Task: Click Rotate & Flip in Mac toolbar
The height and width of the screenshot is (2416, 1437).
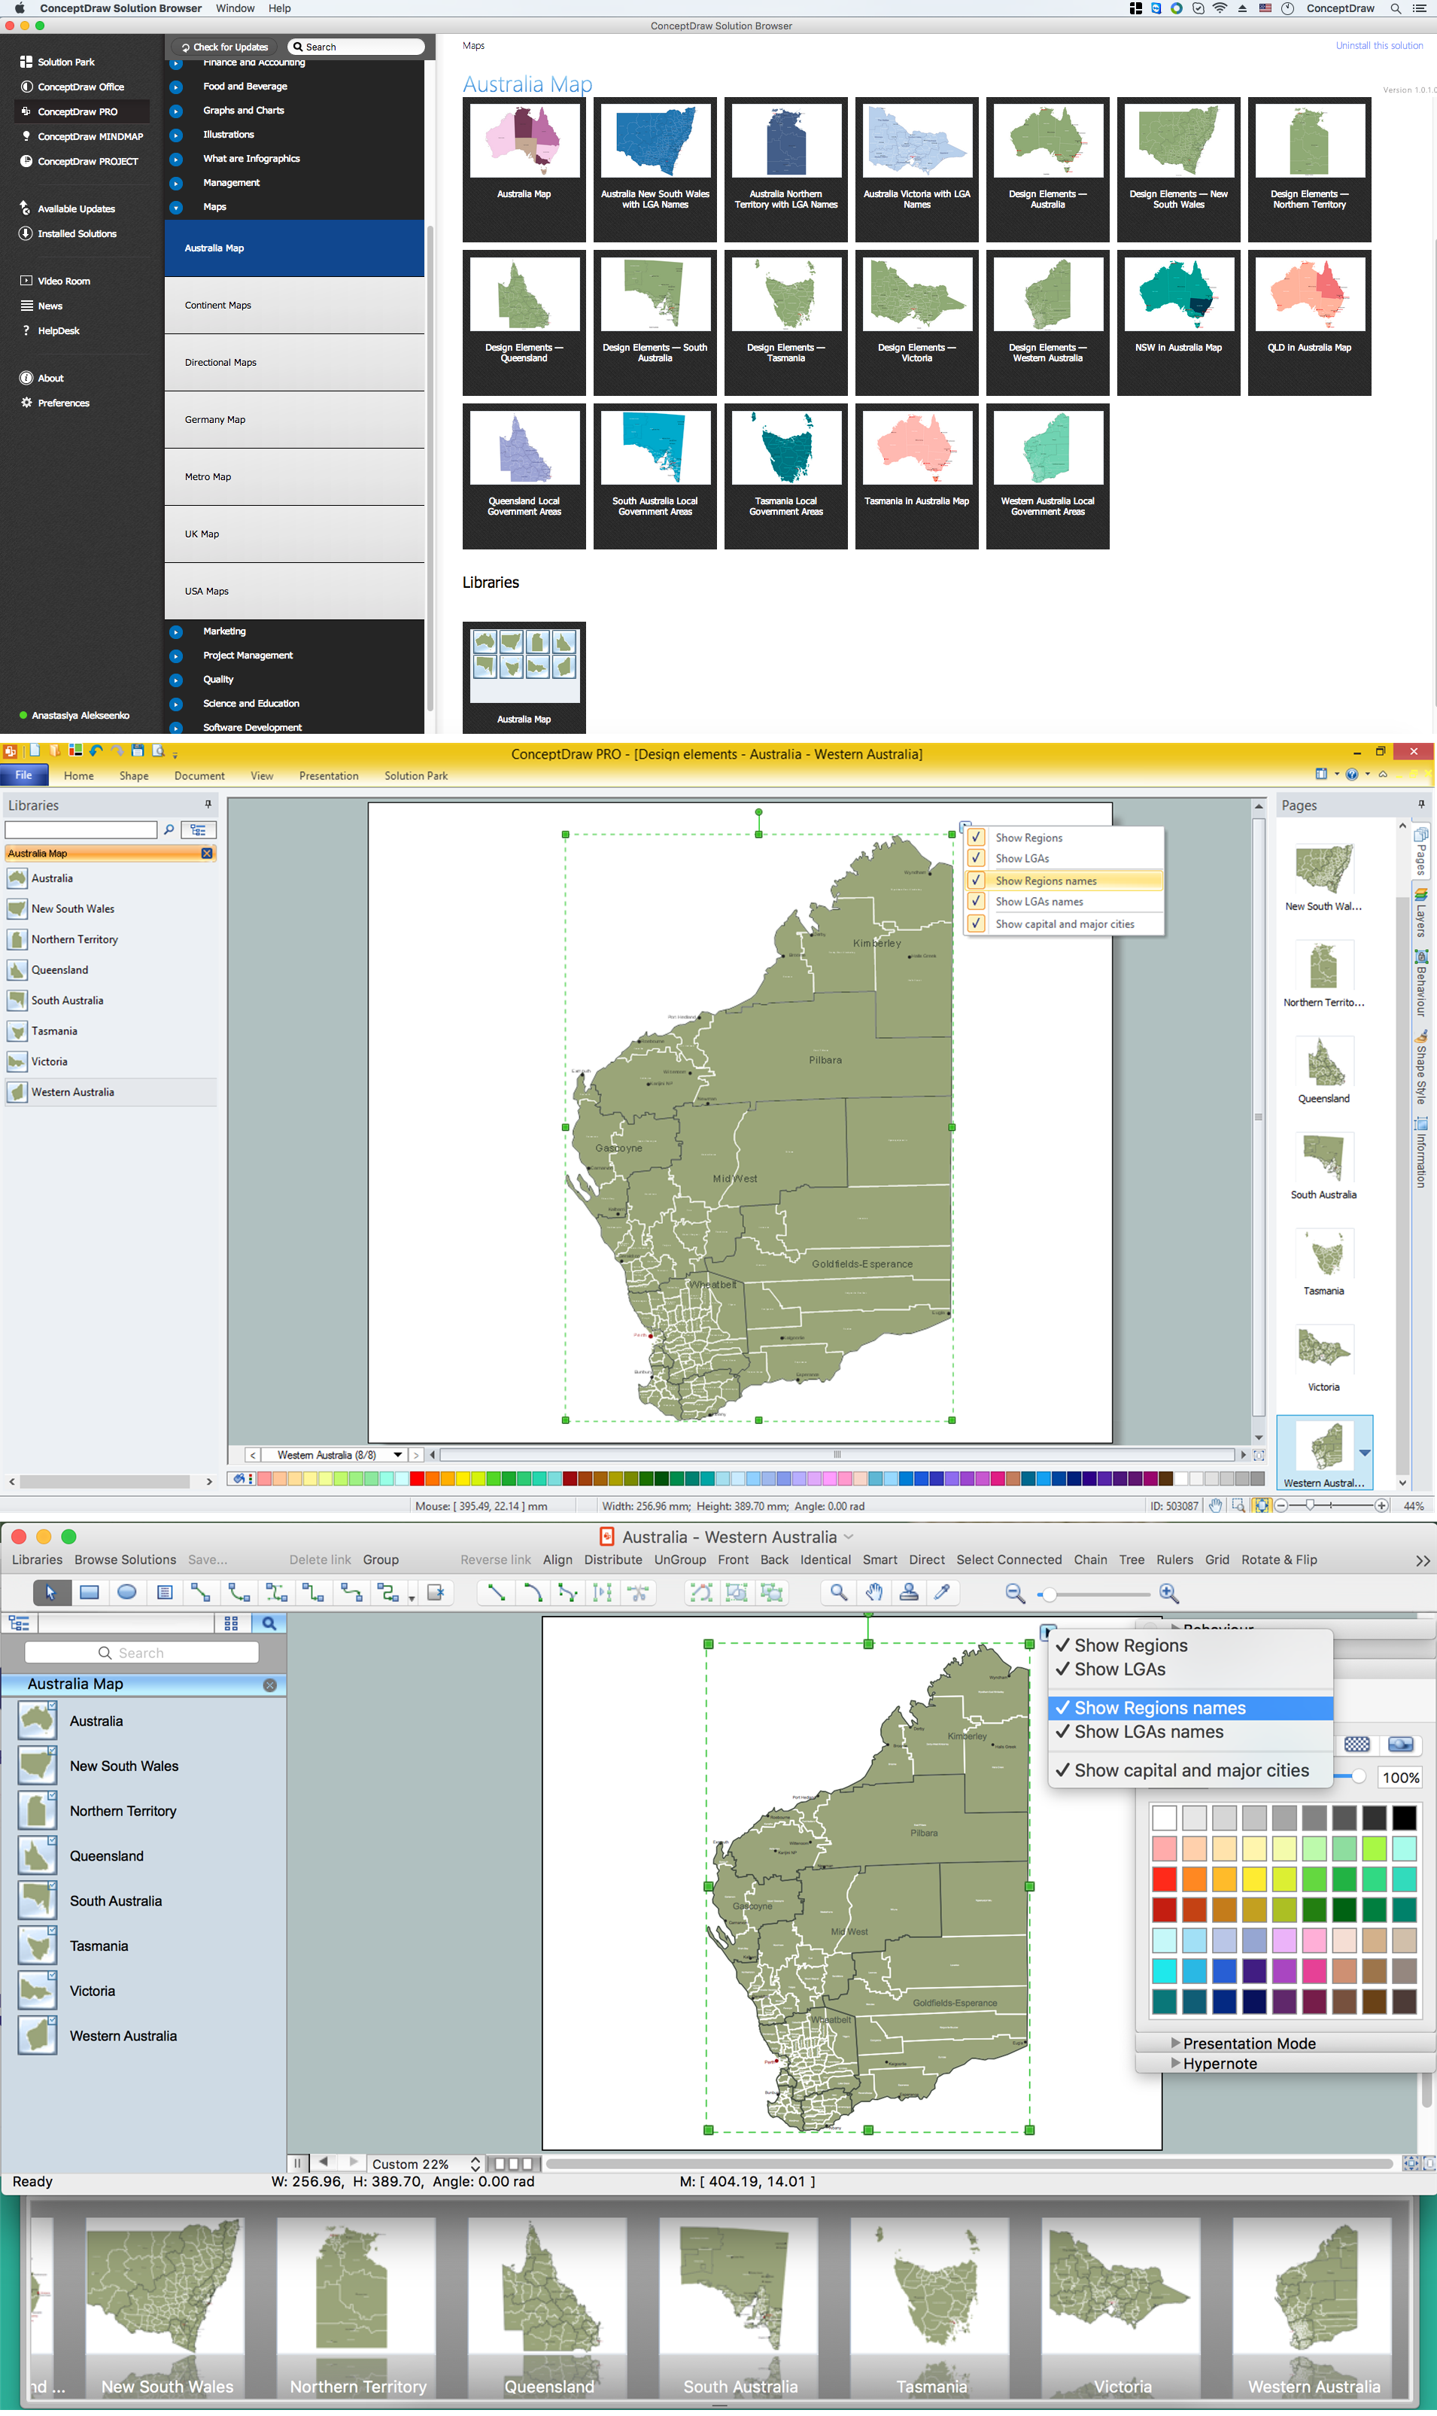Action: pyautogui.click(x=1278, y=1559)
